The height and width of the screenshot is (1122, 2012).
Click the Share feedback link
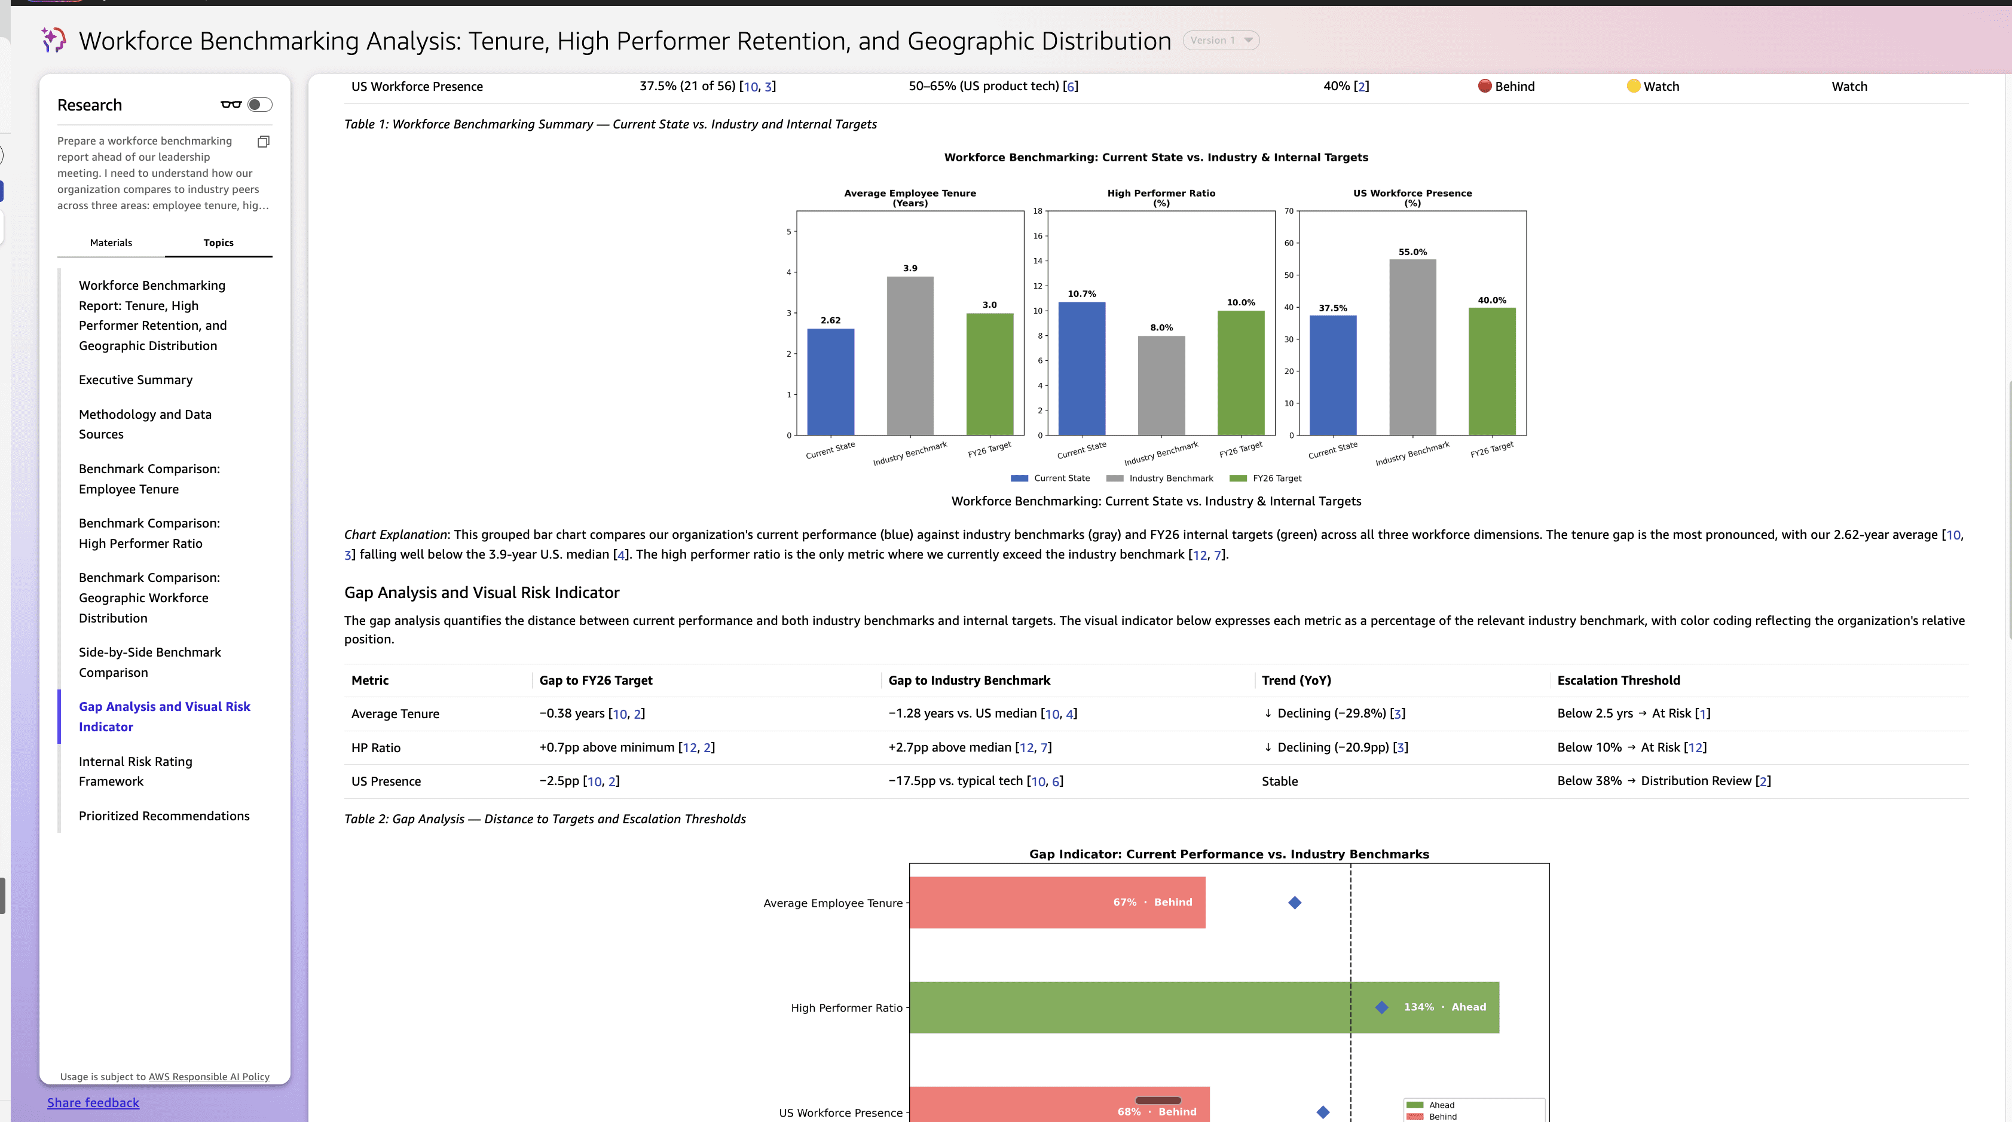93,1102
